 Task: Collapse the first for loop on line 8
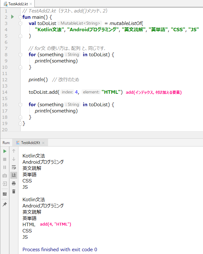[x=20, y=55]
